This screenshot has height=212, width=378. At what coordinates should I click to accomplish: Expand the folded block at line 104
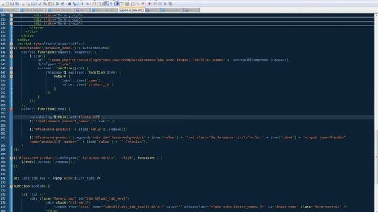tap(11, 15)
